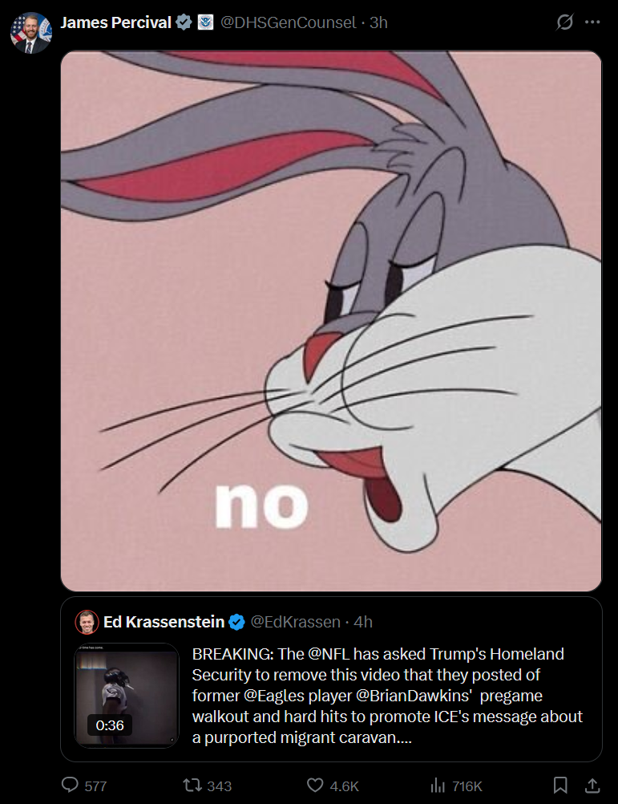The height and width of the screenshot is (804, 618).
Task: Click the DHS affiliation badge icon
Action: tap(205, 22)
